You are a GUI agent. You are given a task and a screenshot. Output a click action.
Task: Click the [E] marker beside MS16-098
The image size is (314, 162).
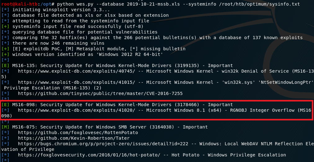point(5,105)
